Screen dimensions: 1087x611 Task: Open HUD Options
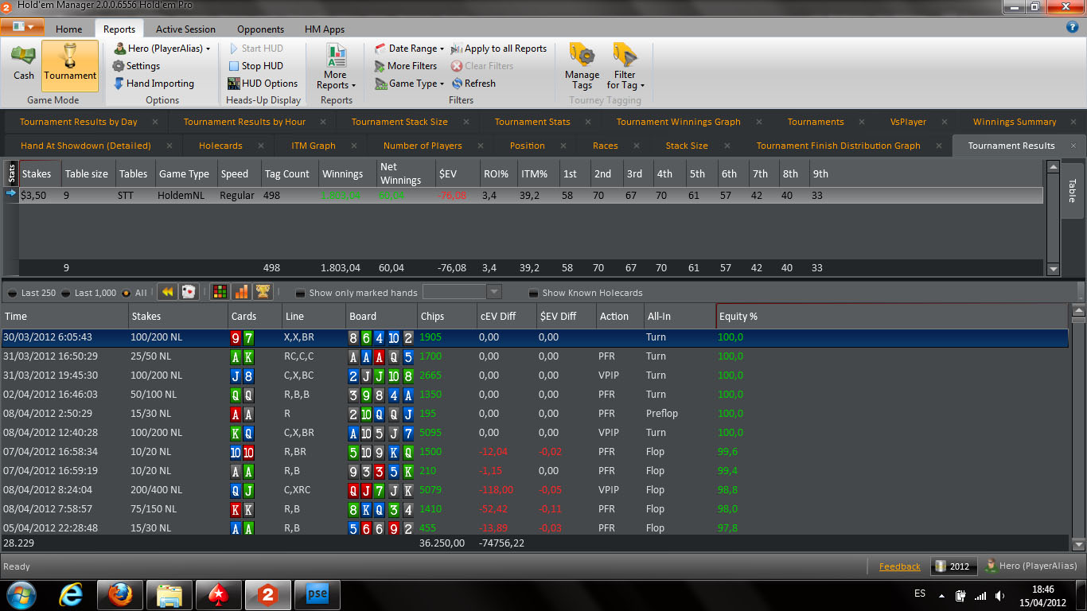[x=263, y=84]
